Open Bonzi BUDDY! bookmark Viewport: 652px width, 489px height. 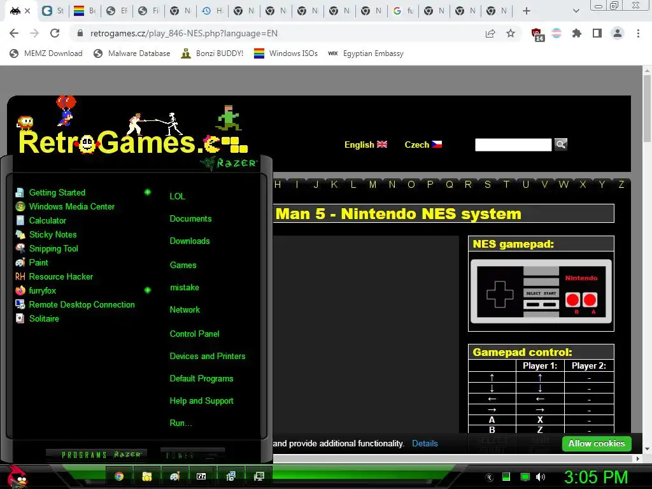tap(212, 53)
